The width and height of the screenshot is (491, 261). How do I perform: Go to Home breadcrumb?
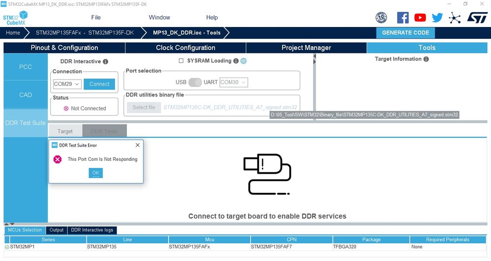13,32
